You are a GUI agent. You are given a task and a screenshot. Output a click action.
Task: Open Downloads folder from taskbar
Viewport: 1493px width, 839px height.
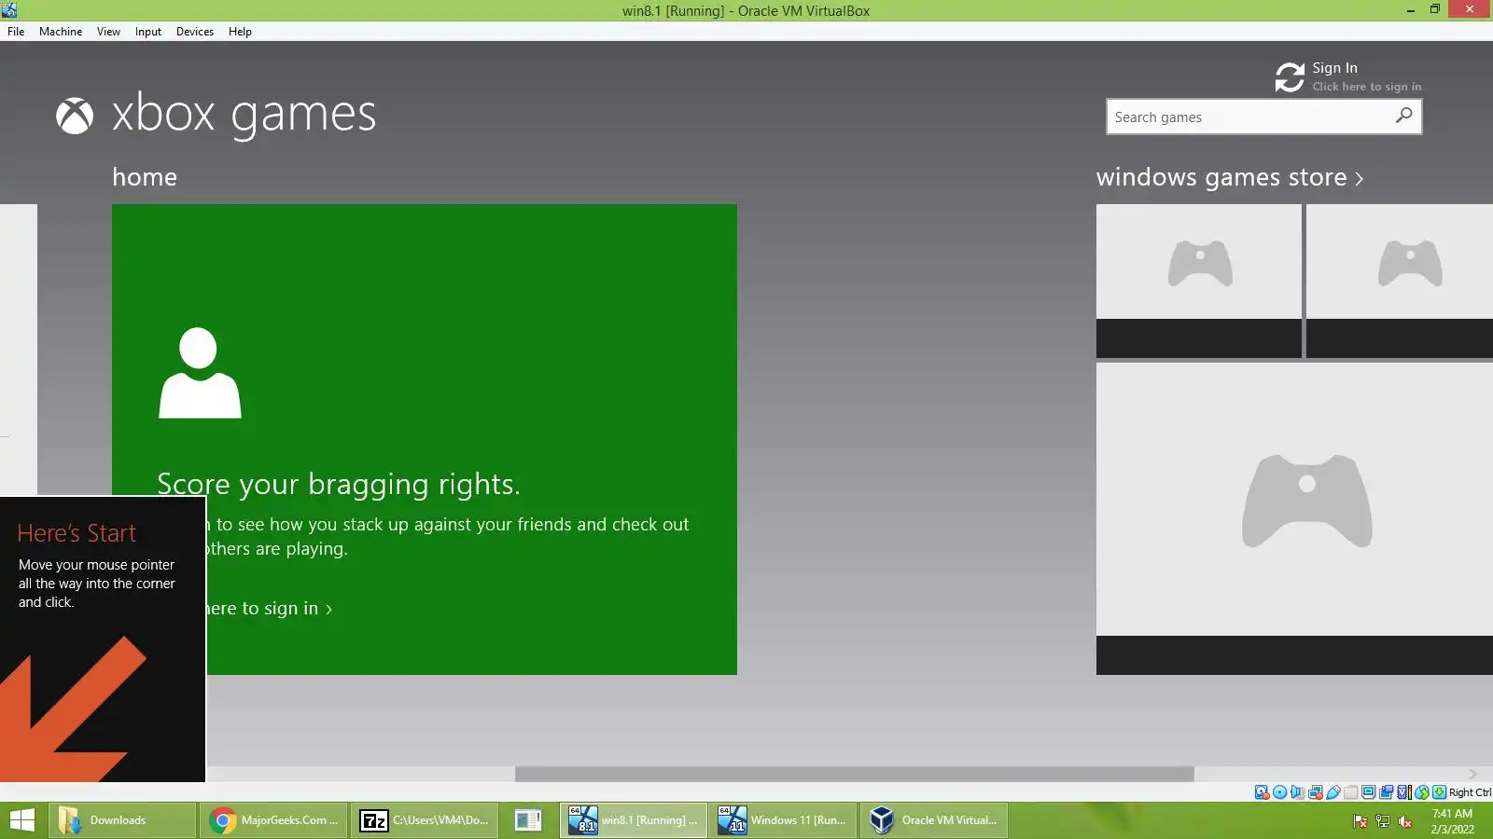pos(120,820)
